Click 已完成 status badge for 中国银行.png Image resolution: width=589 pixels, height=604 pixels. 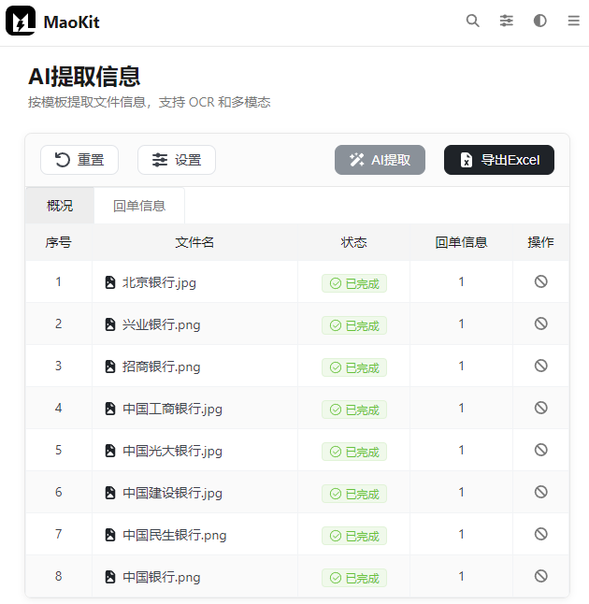click(x=354, y=578)
